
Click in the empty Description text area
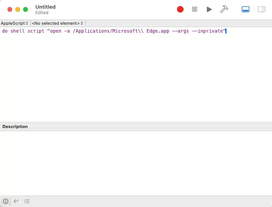136,163
